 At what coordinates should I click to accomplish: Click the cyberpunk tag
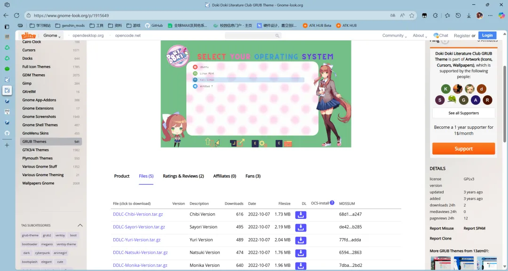point(42,253)
